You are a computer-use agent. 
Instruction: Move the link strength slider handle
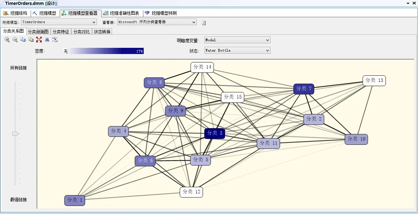16,133
